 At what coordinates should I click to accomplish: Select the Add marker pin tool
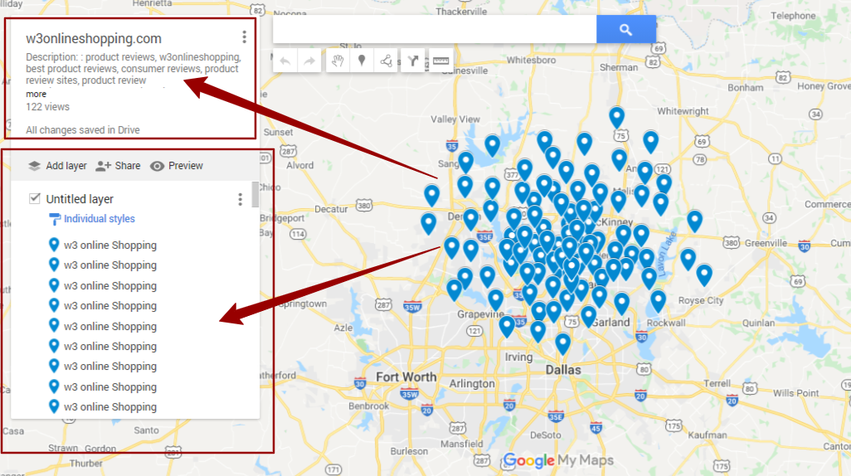coord(362,61)
